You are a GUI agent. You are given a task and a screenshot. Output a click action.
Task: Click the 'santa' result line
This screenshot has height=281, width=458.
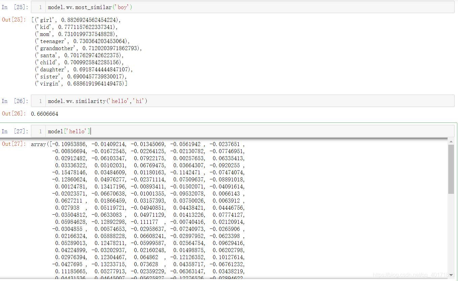[79, 55]
